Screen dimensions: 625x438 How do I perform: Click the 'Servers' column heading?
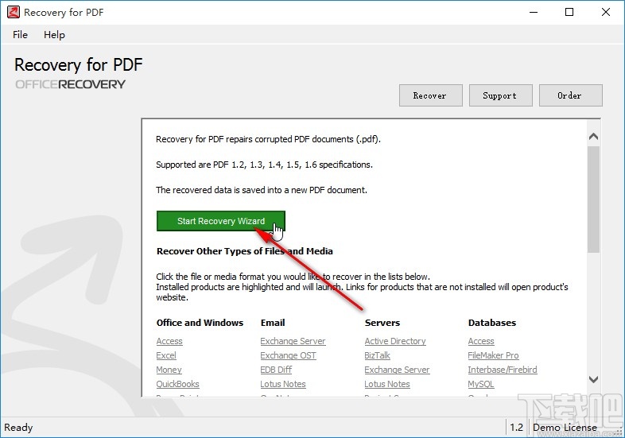(382, 323)
